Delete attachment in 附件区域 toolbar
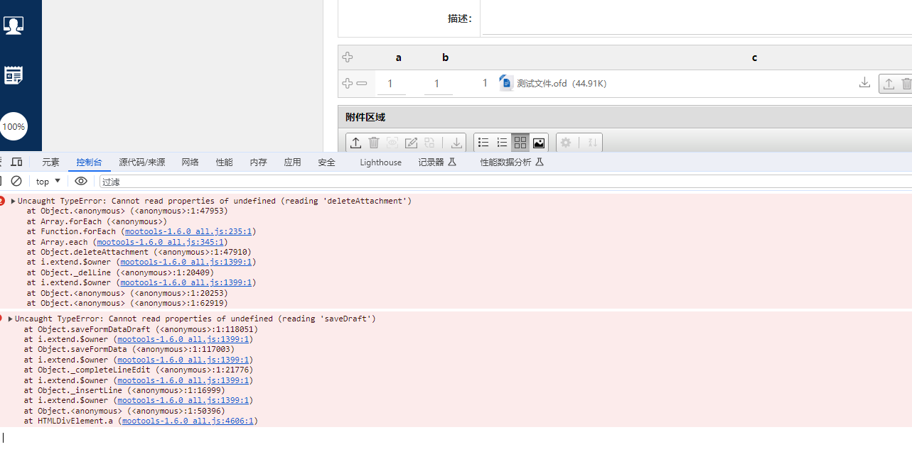Screen dimensions: 912x464 [374, 143]
